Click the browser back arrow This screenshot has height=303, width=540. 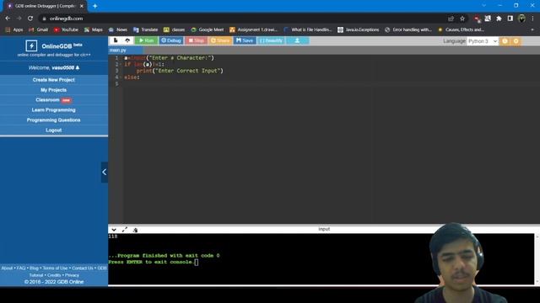tap(8, 19)
